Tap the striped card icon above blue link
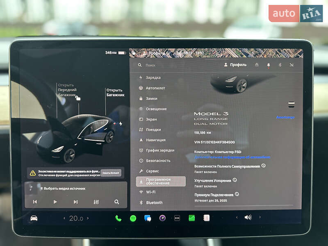The height and width of the screenshot is (246, 328). click(x=292, y=105)
